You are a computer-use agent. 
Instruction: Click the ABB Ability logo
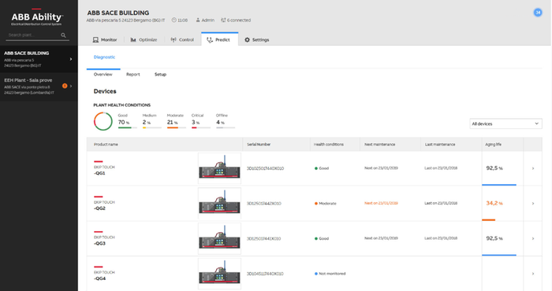[x=36, y=17]
